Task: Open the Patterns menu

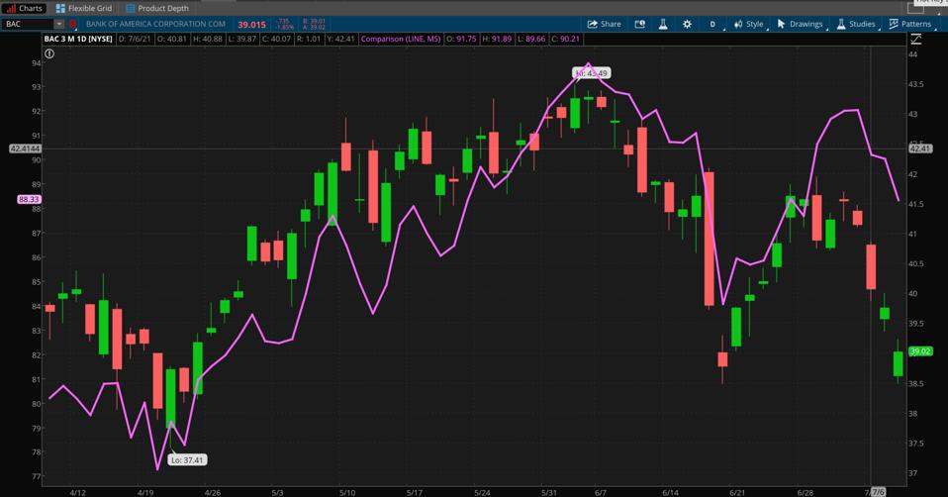Action: coord(909,24)
